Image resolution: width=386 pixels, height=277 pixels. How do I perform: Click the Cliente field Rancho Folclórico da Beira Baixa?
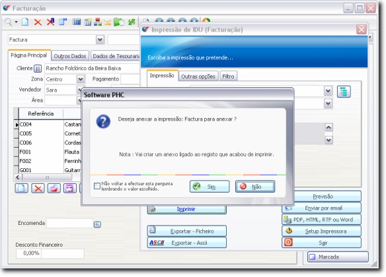point(92,69)
